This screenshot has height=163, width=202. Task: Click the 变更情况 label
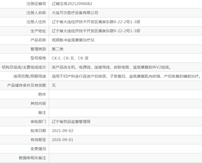[x=38, y=149]
